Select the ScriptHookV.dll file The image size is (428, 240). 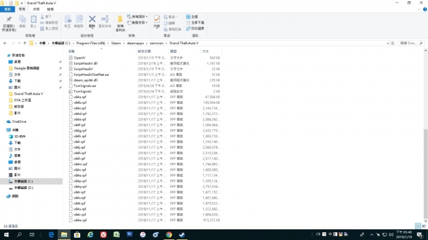pos(86,63)
